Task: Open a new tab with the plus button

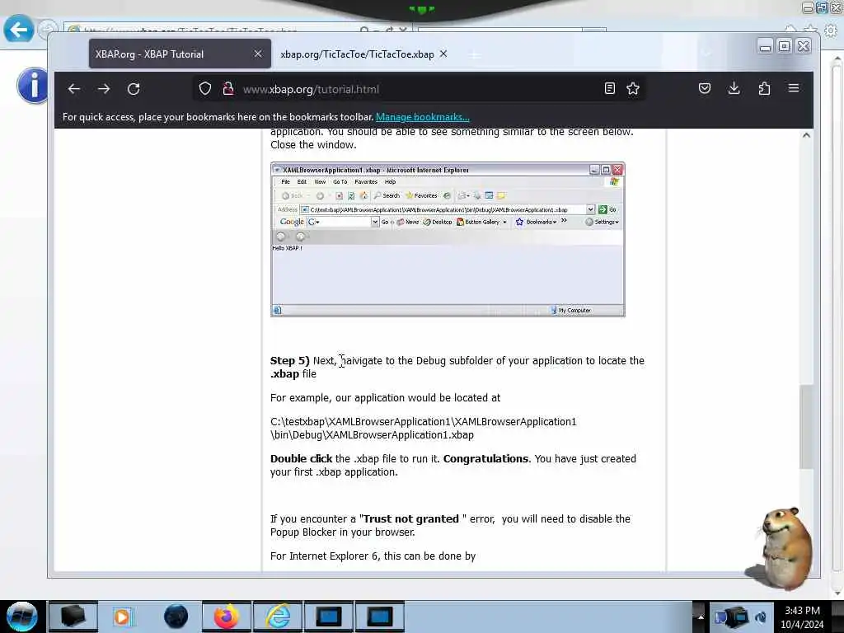Action: 474,54
